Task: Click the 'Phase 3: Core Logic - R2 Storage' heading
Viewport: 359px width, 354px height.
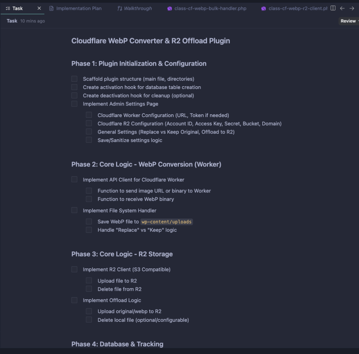Action: (122, 254)
